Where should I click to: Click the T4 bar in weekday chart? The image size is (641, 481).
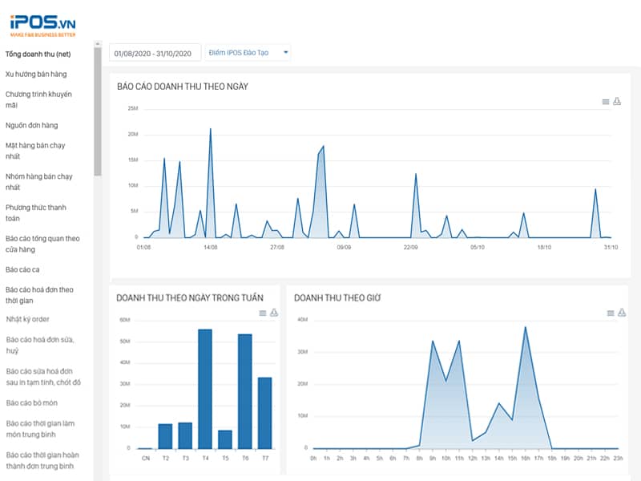pyautogui.click(x=204, y=389)
